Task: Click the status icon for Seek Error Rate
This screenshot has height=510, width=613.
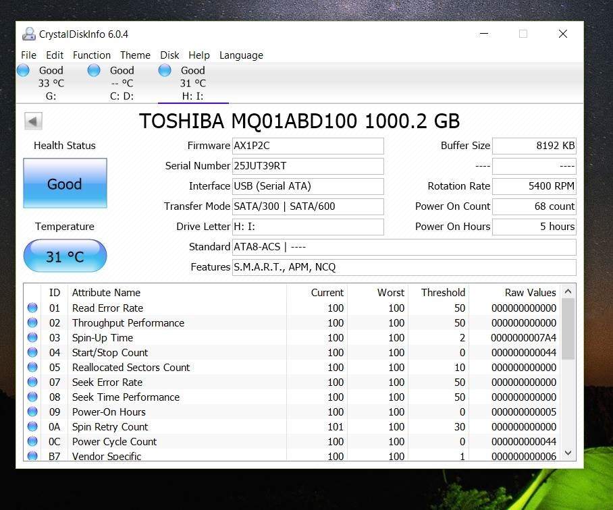Action: pos(32,382)
